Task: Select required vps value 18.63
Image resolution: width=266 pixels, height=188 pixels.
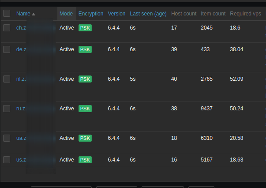Action: (x=236, y=160)
